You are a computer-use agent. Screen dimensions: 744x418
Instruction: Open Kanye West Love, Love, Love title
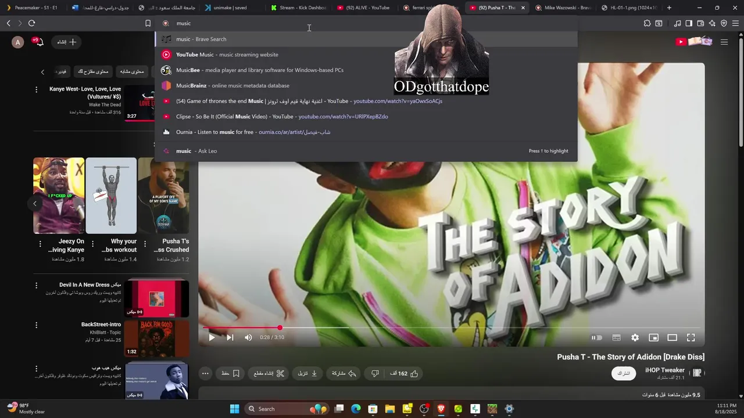pos(85,93)
